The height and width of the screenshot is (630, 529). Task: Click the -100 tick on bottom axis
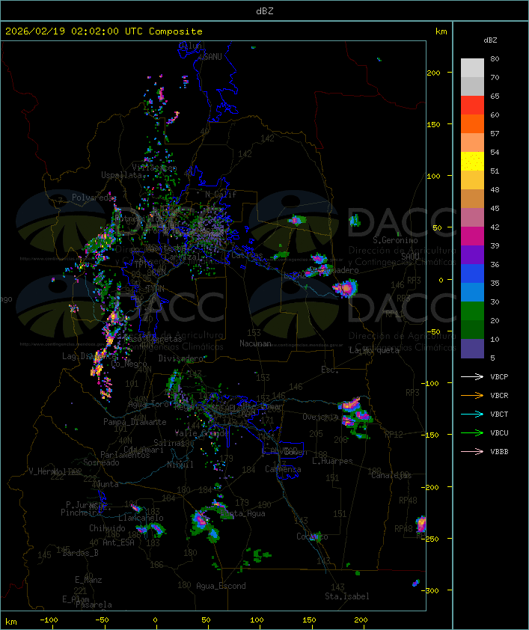point(49,620)
